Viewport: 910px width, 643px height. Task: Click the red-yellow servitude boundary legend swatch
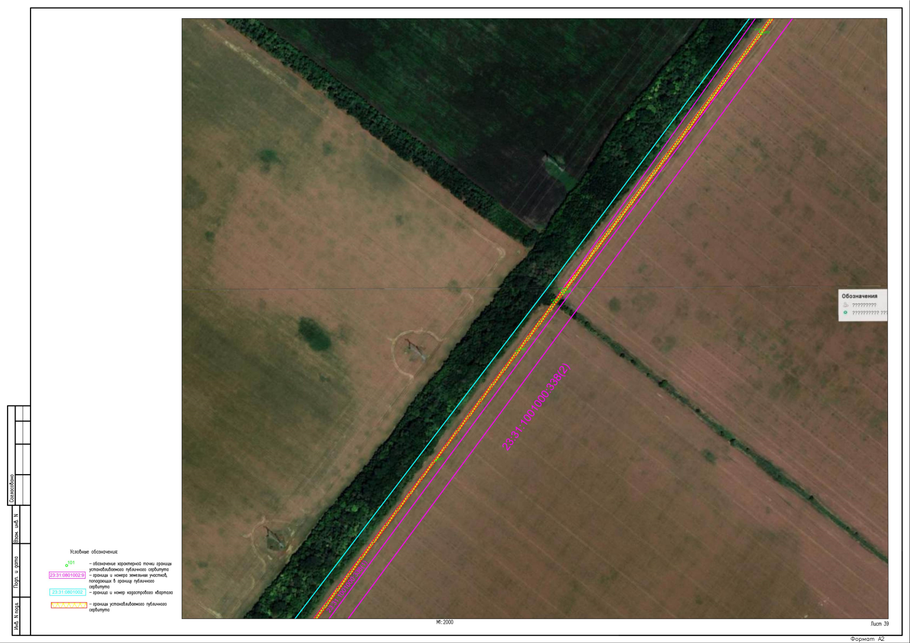click(x=69, y=605)
